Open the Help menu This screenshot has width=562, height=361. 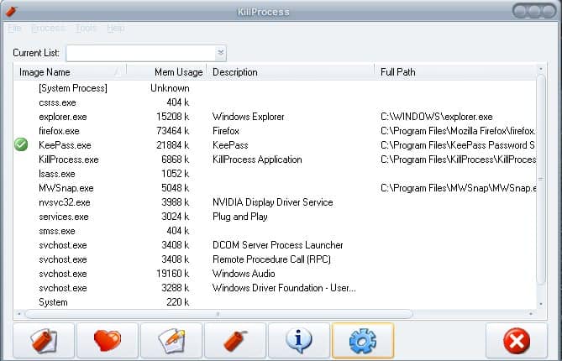click(x=115, y=28)
